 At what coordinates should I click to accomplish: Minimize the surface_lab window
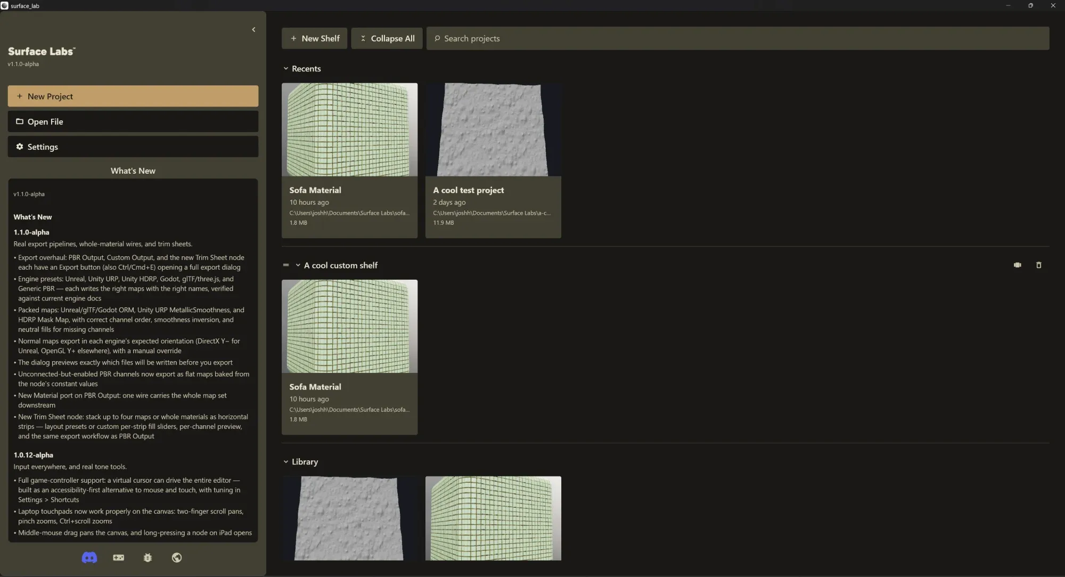click(1008, 5)
